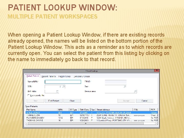Click the New button
This screenshot has width=184, height=138.
(35, 101)
